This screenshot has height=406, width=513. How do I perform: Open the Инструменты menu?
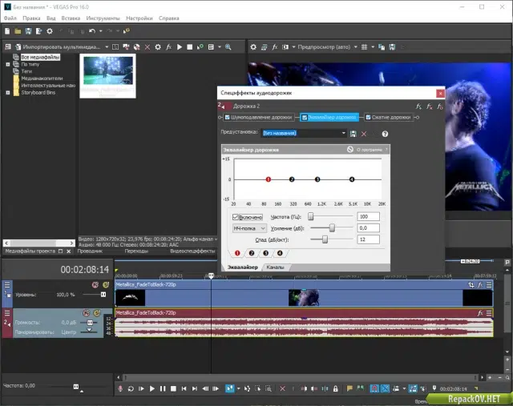(103, 18)
